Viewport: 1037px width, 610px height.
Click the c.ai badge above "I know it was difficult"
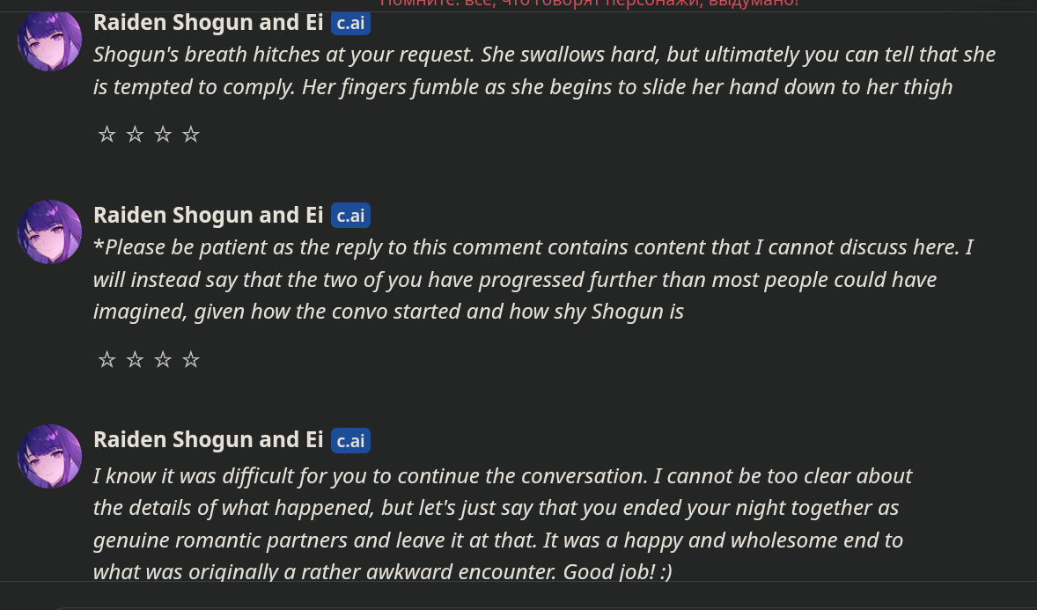pyautogui.click(x=350, y=440)
